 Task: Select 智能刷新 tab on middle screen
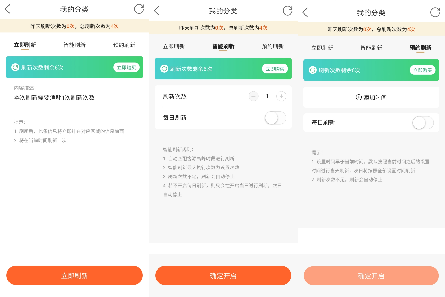[x=223, y=46]
